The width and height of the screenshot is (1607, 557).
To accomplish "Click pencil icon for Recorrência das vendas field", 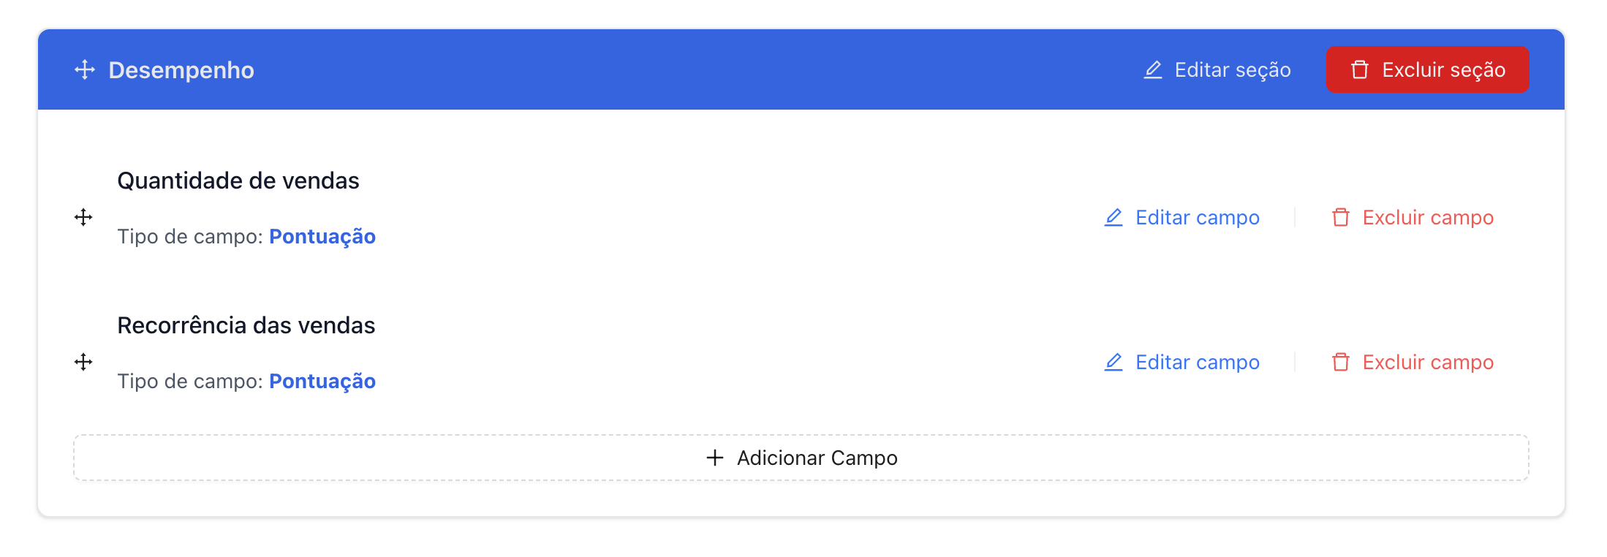I will click(x=1113, y=362).
